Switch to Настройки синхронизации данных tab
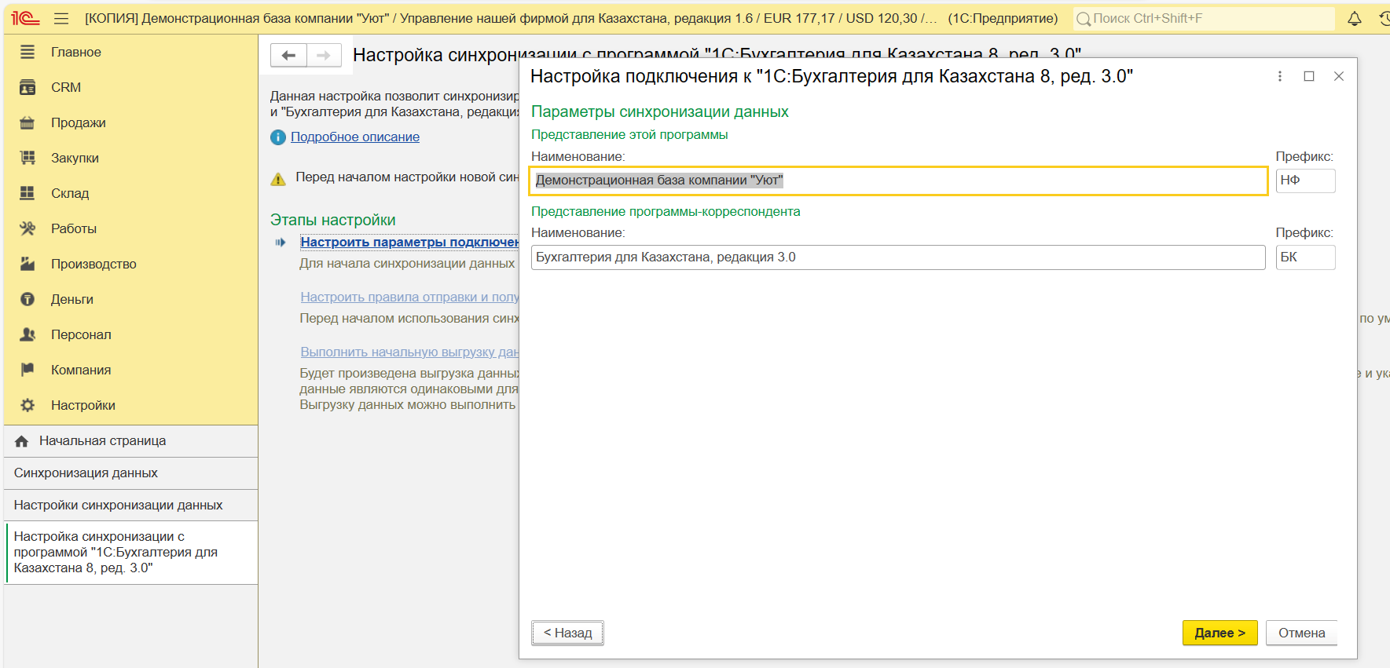 [118, 506]
